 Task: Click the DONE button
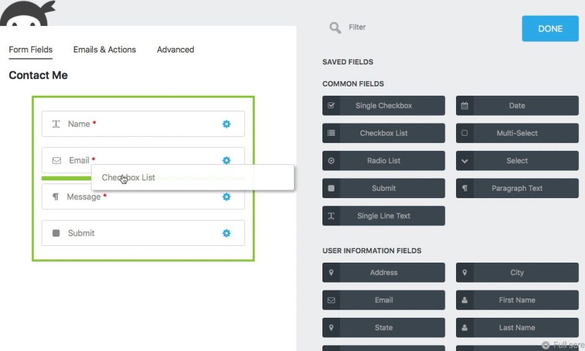point(550,29)
